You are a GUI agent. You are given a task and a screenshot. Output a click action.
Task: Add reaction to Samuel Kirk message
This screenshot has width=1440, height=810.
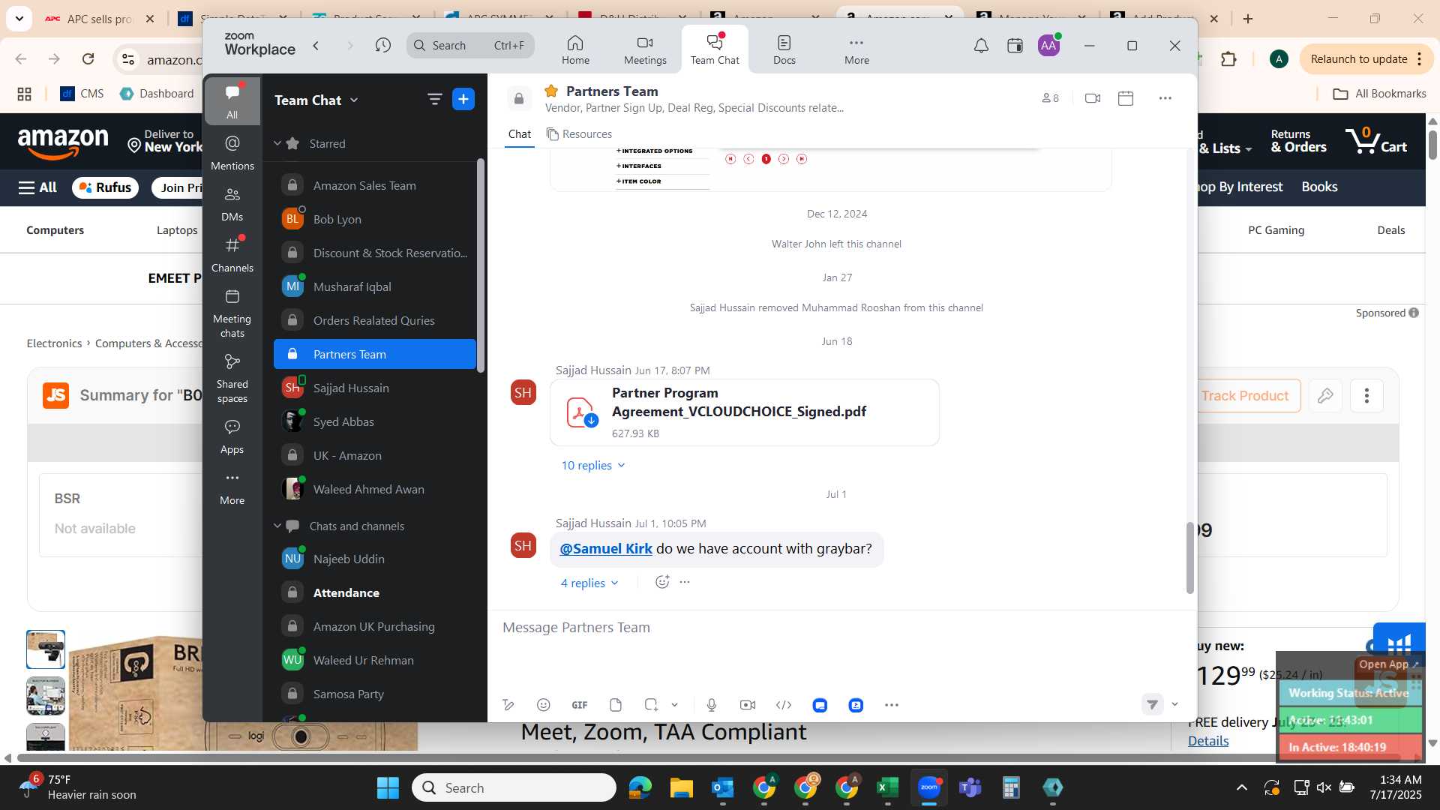(662, 582)
